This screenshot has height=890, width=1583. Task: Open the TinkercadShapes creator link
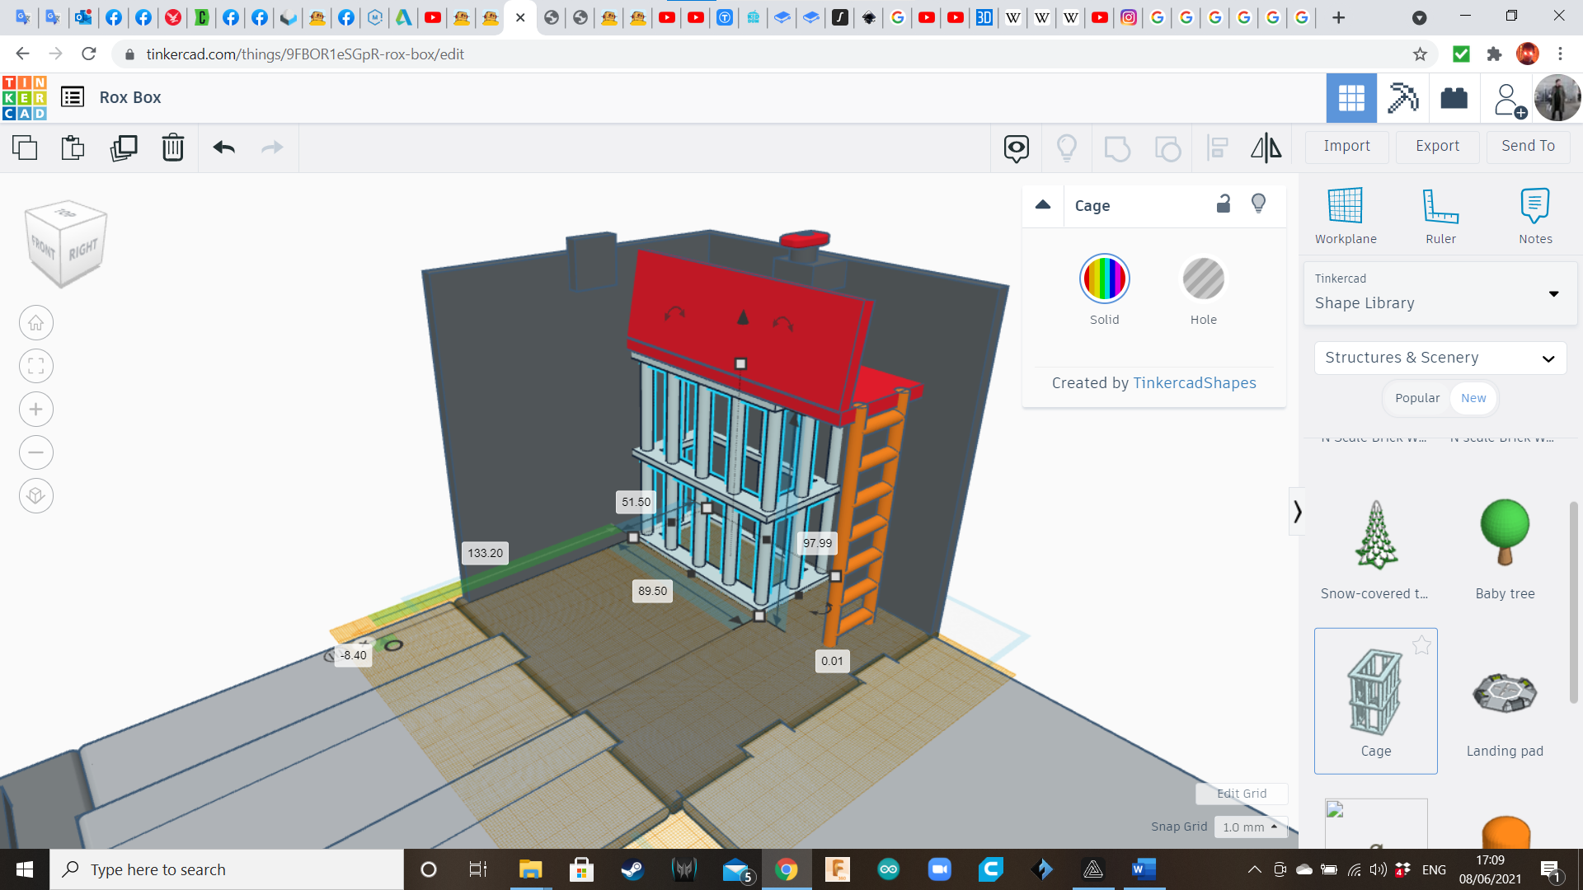(1194, 383)
